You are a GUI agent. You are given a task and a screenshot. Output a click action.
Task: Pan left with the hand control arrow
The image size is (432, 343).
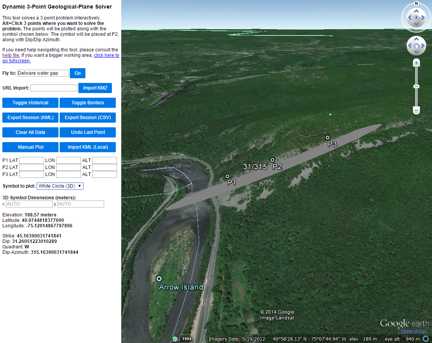(x=409, y=46)
